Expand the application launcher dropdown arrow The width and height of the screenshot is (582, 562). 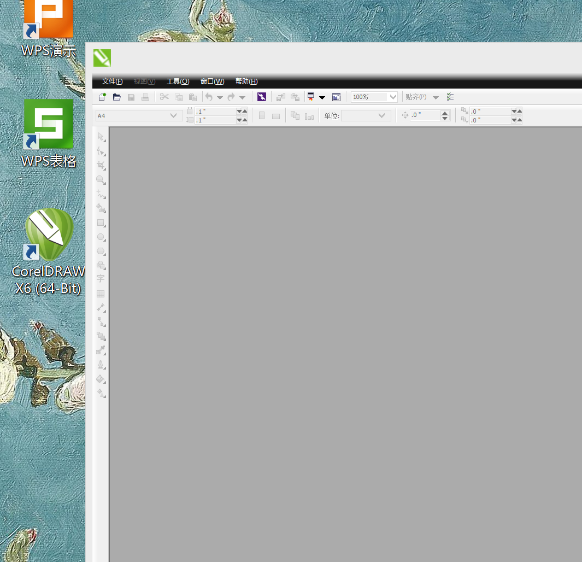322,97
